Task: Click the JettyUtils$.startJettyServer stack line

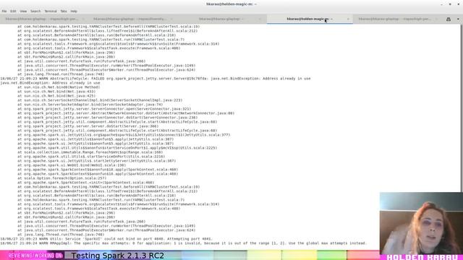Action: (96, 161)
